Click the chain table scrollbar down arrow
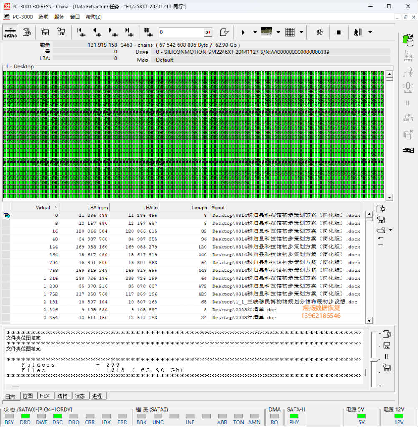418x427 pixels. click(x=369, y=321)
